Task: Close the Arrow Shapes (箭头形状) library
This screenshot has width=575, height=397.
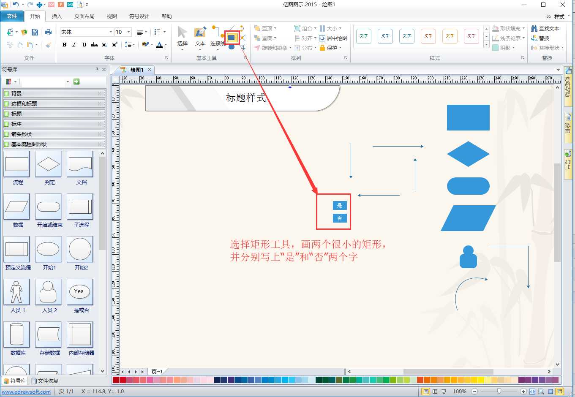Action: tap(100, 134)
